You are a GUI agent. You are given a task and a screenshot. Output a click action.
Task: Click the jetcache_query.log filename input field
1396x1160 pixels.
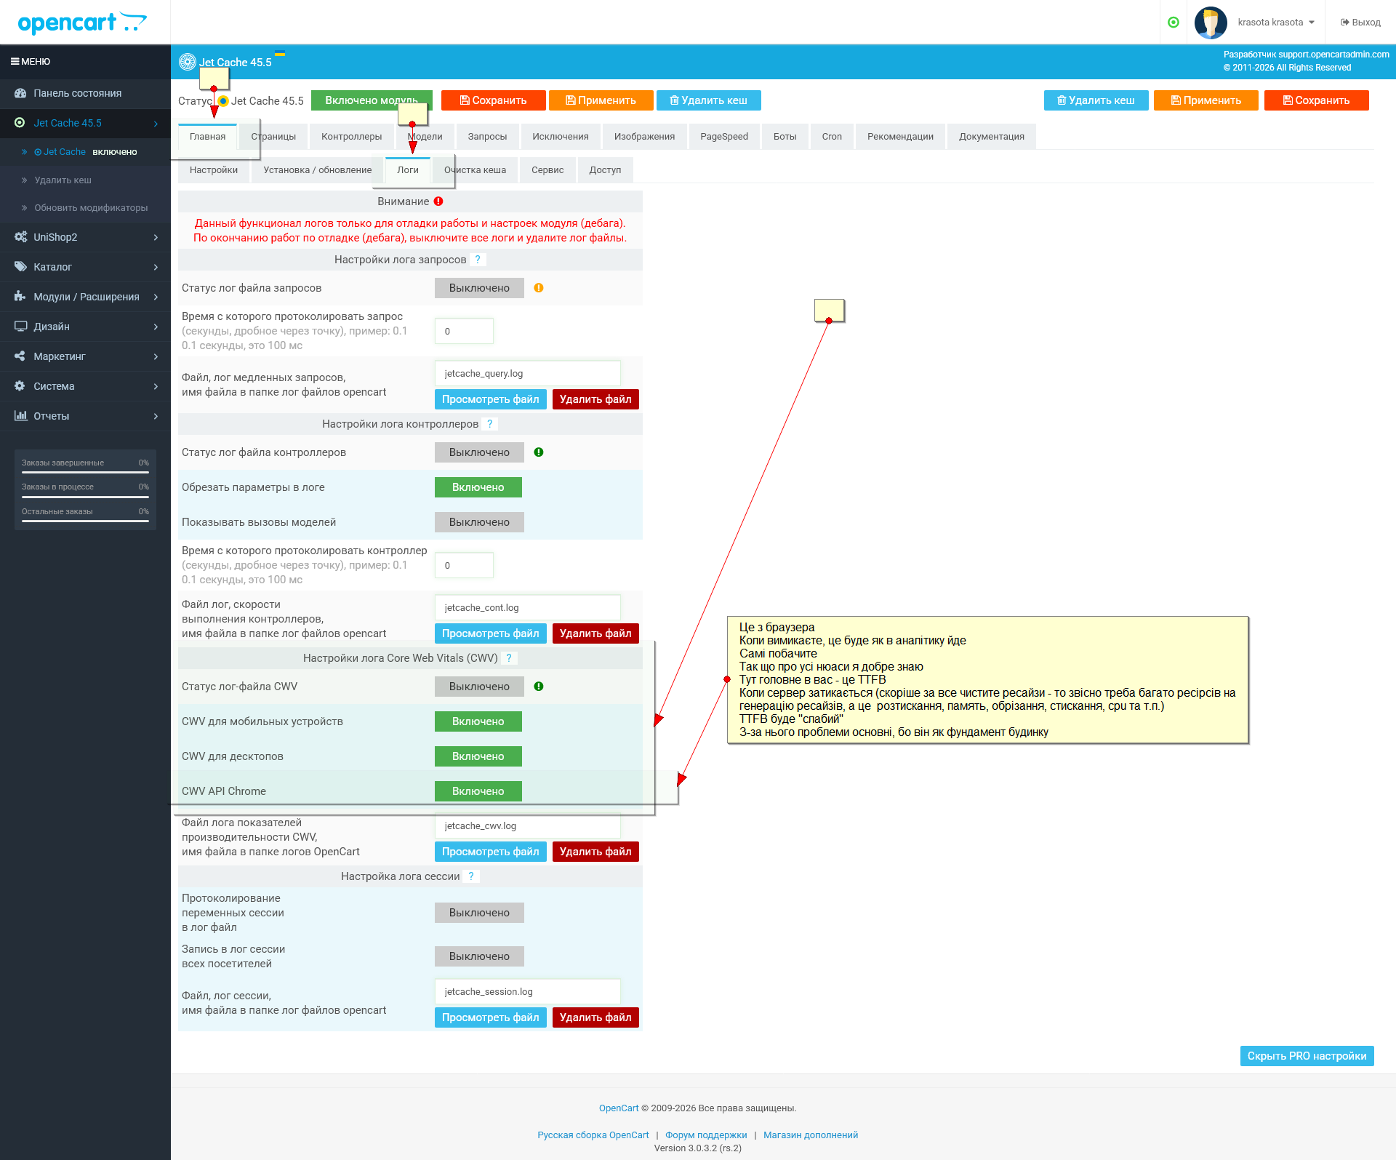(x=527, y=374)
